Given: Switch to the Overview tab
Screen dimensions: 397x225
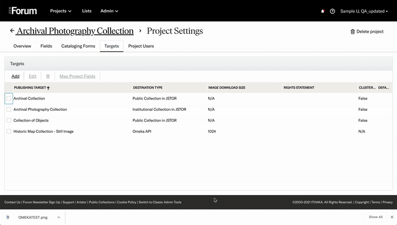Looking at the screenshot, I should tap(22, 46).
